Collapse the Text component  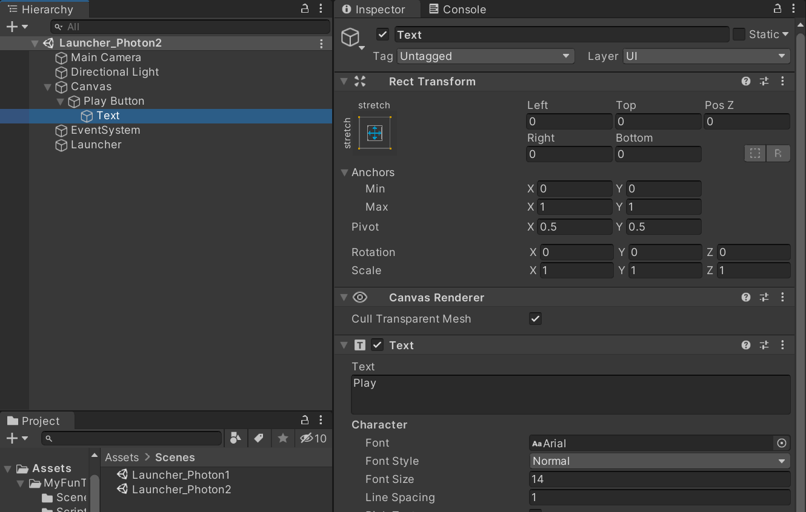(344, 346)
